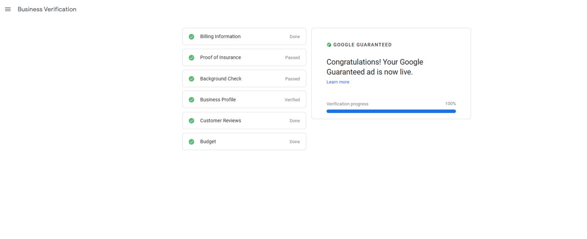This screenshot has width=587, height=239.
Task: Click the green check icon beside Billing Information
Action: click(x=191, y=36)
